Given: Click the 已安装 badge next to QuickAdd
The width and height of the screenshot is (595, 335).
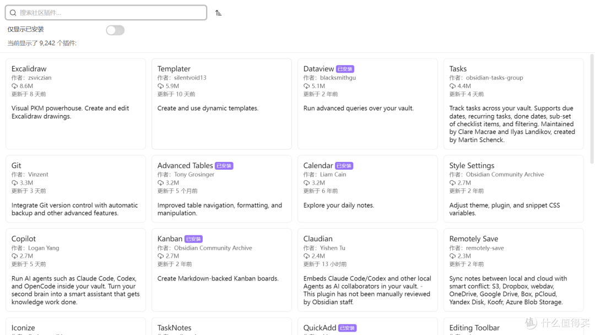Looking at the screenshot, I should pos(347,328).
